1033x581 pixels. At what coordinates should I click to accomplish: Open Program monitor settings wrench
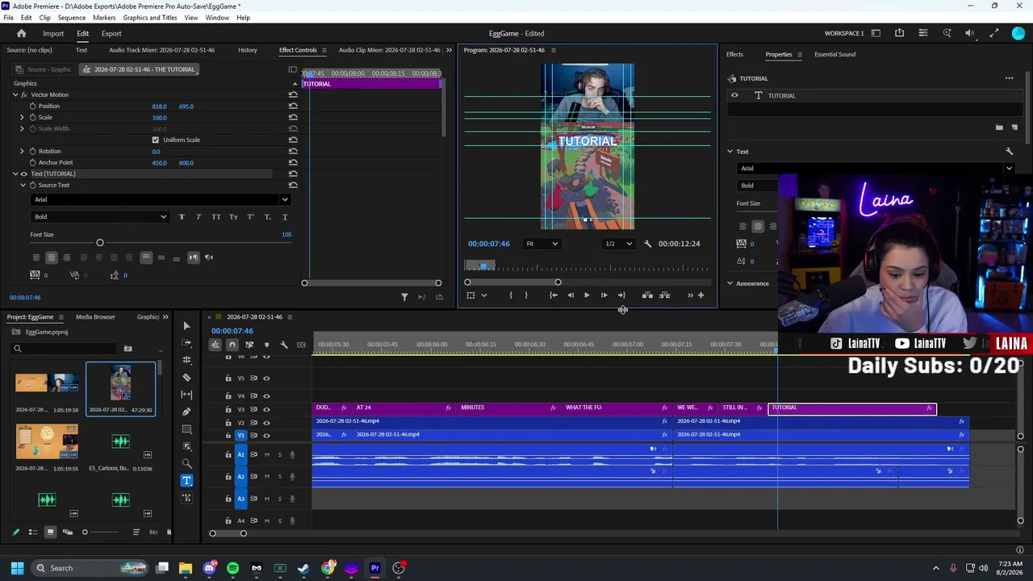point(647,244)
